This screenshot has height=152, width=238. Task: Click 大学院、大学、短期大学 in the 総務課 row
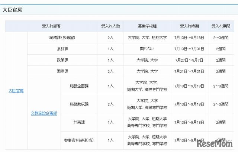pos(147,38)
